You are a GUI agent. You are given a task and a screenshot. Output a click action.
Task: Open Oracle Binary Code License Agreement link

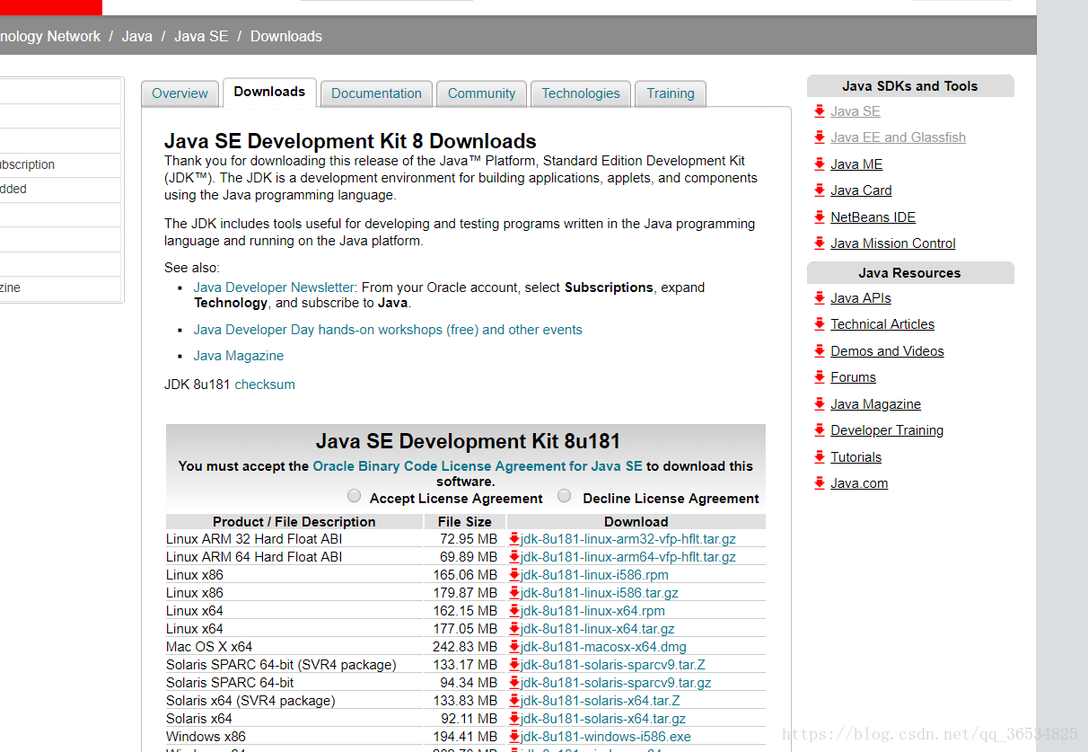point(478,466)
